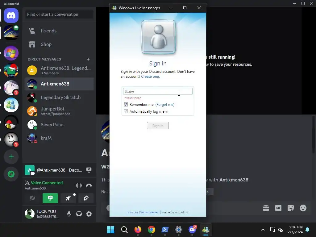Switch to Discord in the taskbar
The height and width of the screenshot is (237, 316).
pos(192,230)
